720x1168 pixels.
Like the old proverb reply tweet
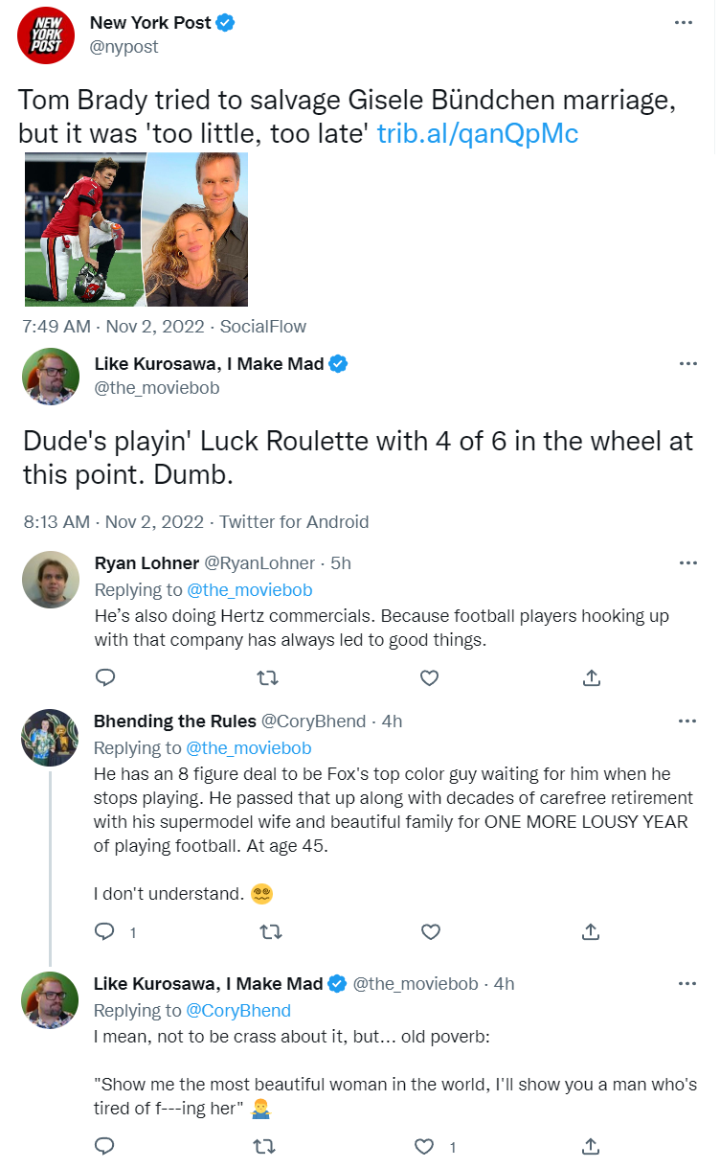coord(424,1146)
